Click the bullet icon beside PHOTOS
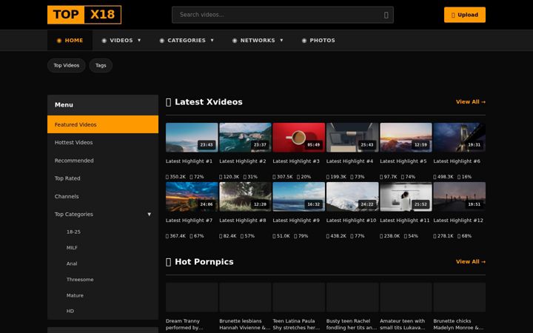The width and height of the screenshot is (533, 333). click(304, 41)
